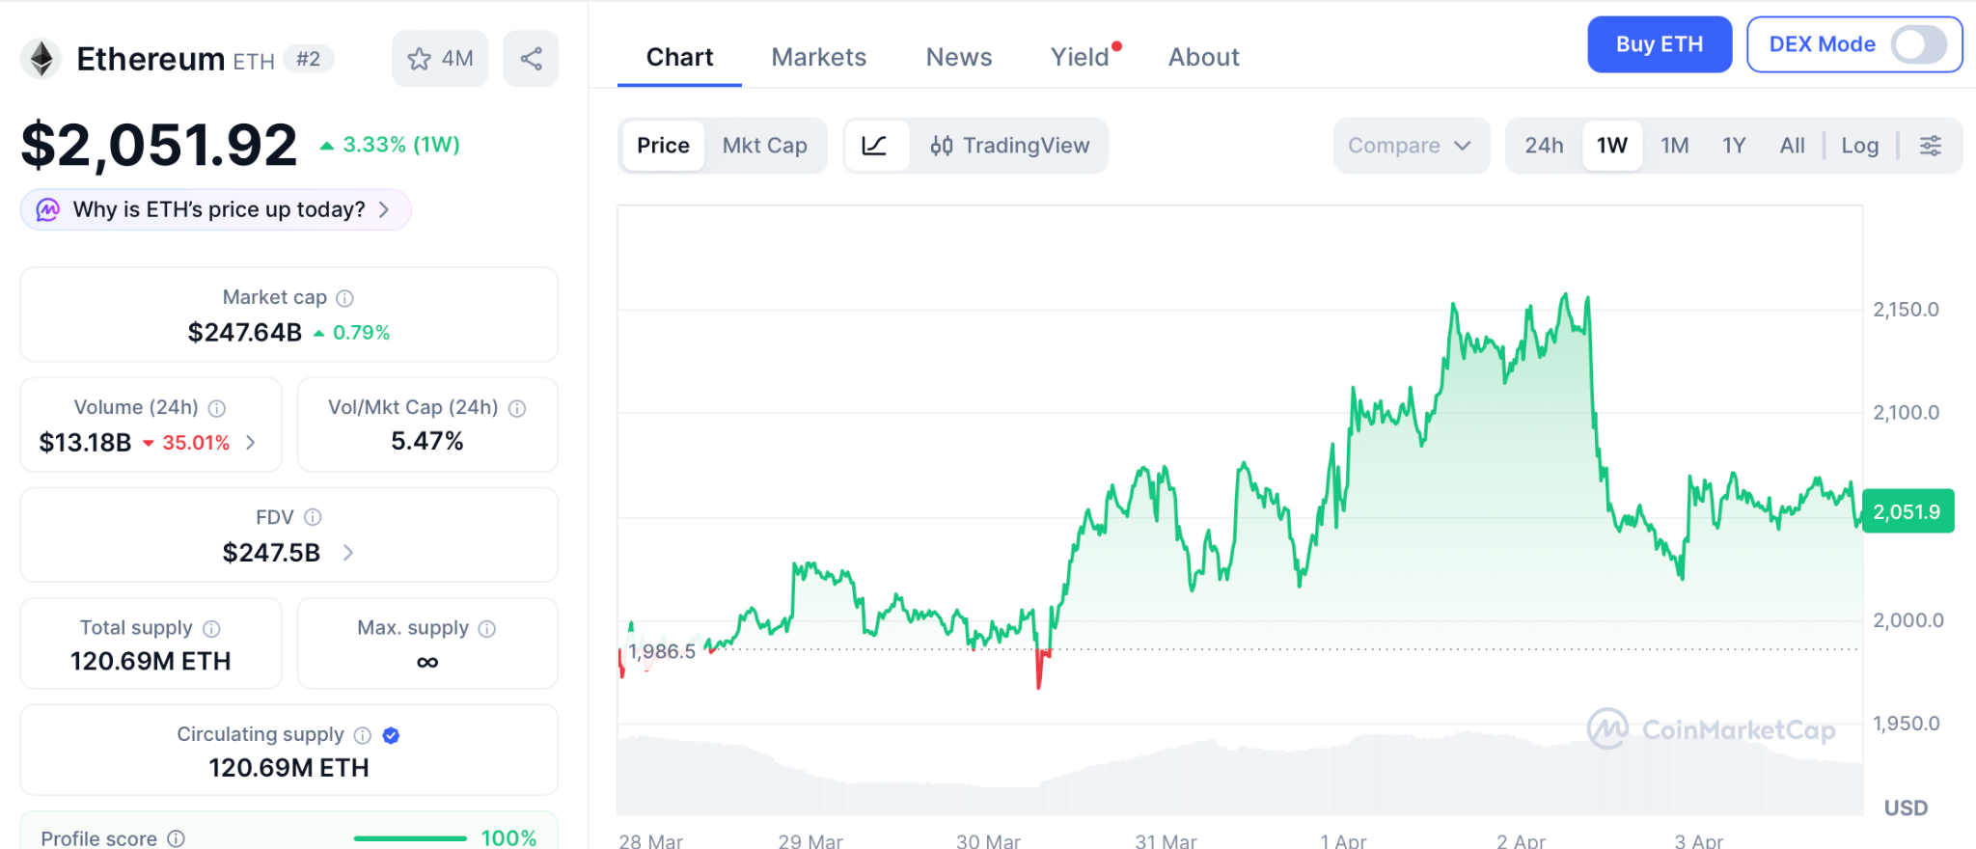Click FDV info icon
This screenshot has height=849, width=1976.
[313, 518]
